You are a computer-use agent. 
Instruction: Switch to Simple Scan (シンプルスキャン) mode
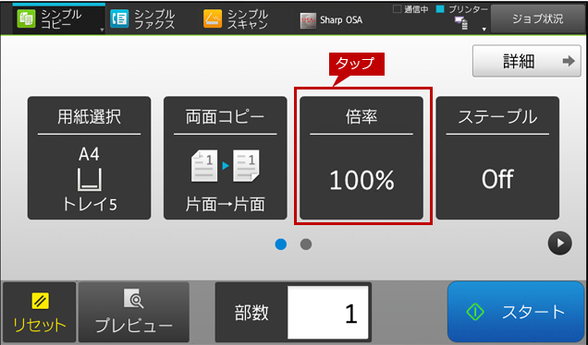click(236, 19)
